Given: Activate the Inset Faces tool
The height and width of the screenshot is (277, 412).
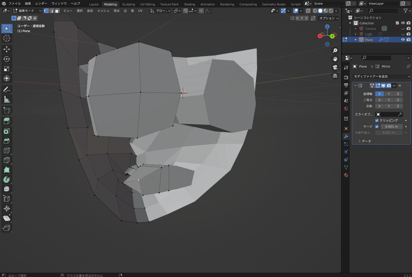Looking at the screenshot, I should (x=7, y=131).
